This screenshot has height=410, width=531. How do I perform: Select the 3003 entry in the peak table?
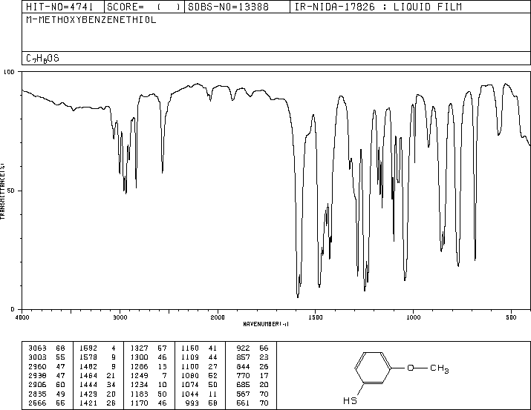(x=38, y=357)
